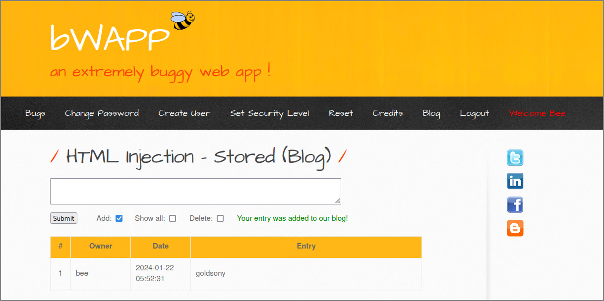
Task: Open the LinkedIn icon link
Action: click(x=515, y=181)
